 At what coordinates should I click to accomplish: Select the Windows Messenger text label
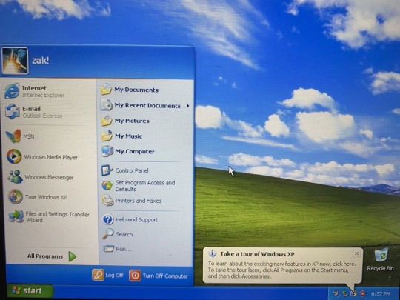point(49,177)
